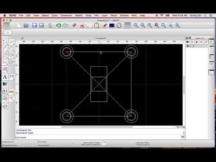Select the Text tool labeled A

(x=5, y=77)
